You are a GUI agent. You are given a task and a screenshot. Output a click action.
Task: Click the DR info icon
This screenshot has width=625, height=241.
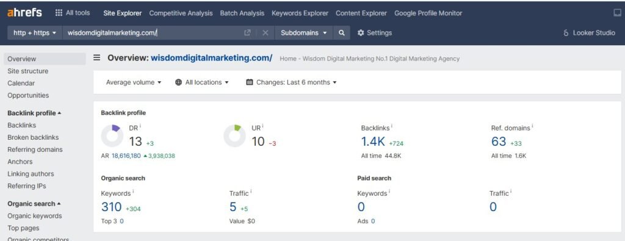tap(140, 126)
